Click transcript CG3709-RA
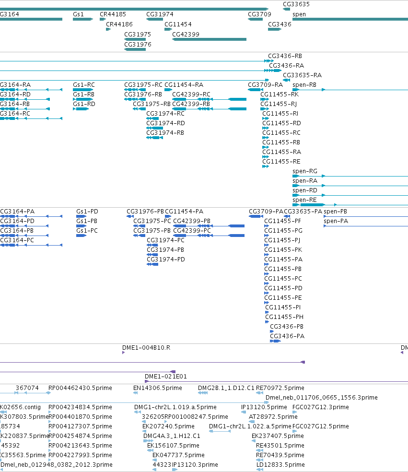This screenshot has height=472, width=408. pos(266,85)
